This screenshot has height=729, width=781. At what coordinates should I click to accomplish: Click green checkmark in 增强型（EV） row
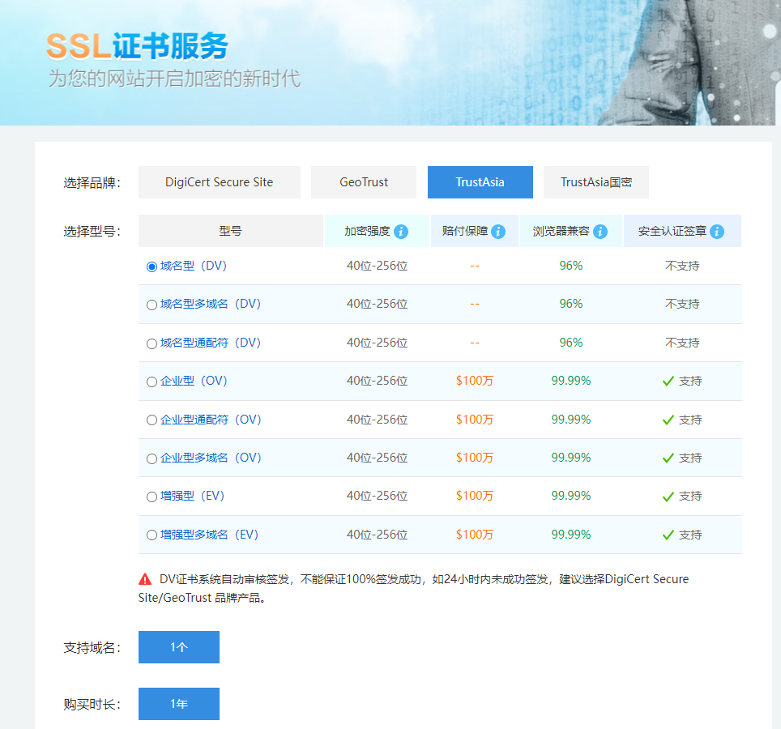[668, 497]
